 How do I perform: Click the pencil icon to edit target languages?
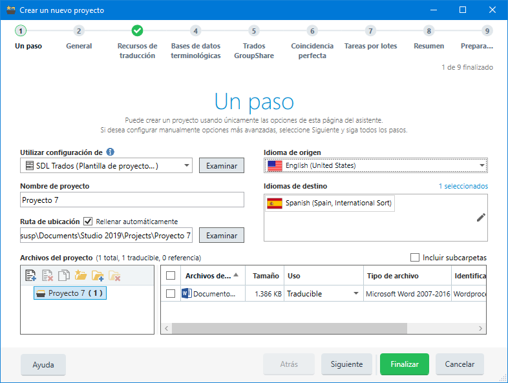(x=481, y=218)
